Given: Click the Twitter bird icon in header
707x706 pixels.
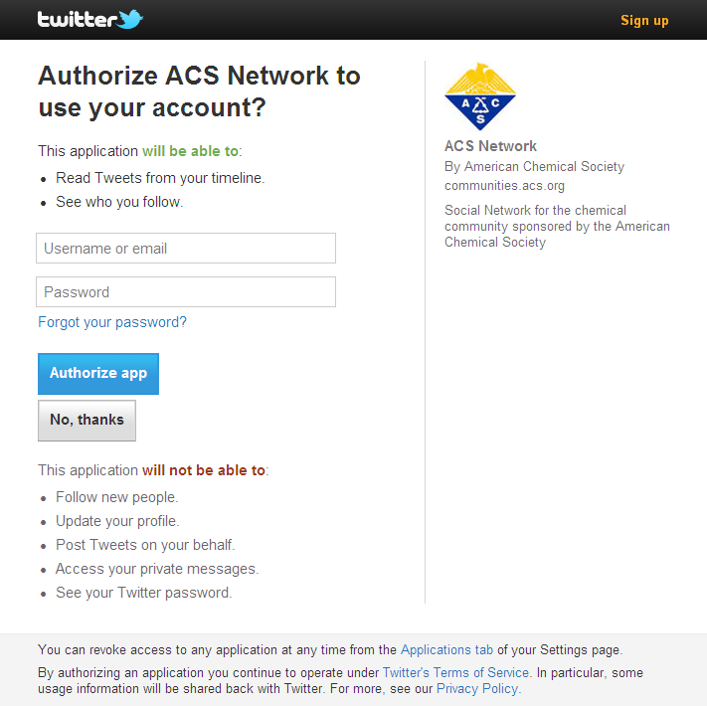Looking at the screenshot, I should point(130,19).
